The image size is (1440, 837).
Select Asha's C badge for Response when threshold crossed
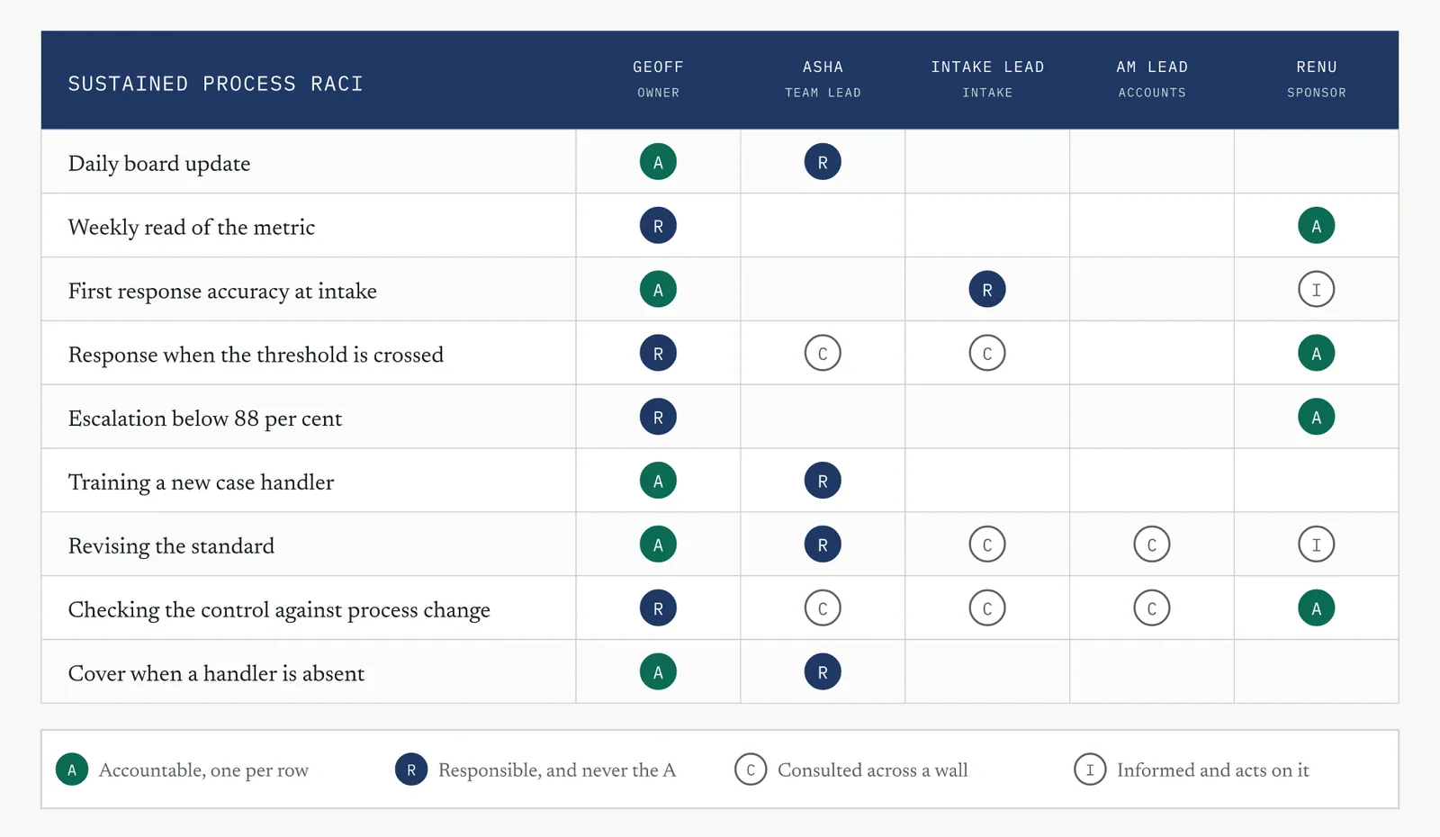click(823, 354)
